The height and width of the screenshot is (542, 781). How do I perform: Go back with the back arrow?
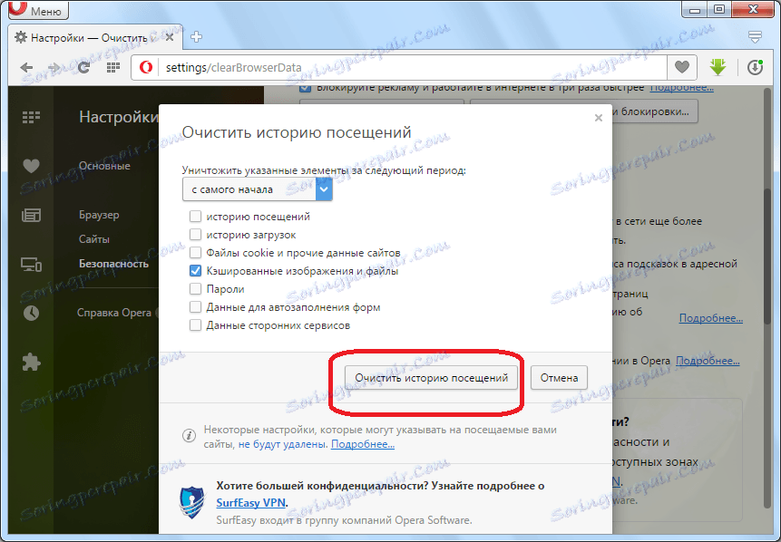(x=27, y=68)
